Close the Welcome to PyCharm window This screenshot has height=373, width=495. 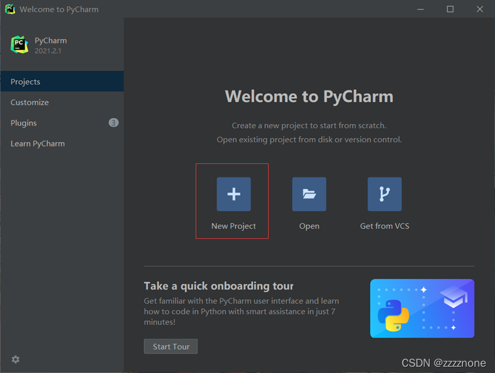[x=480, y=9]
